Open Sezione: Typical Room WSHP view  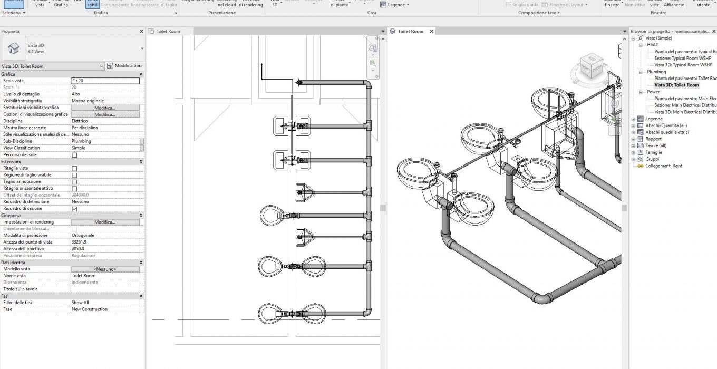(x=682, y=58)
